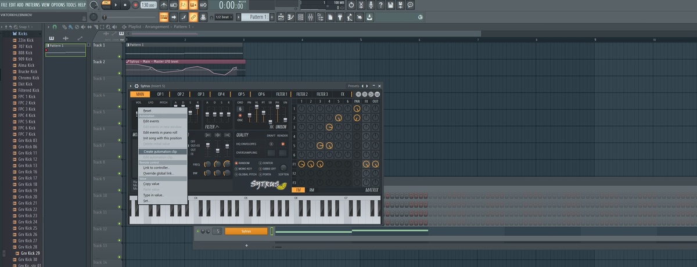697x267 pixels.
Task: Open Sytrus Presets dropdown
Action: pyautogui.click(x=353, y=86)
